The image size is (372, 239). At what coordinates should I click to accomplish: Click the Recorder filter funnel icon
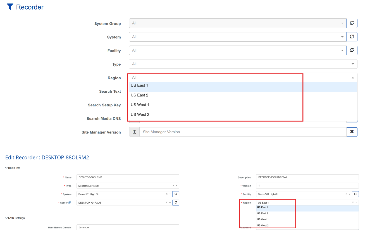(10, 7)
